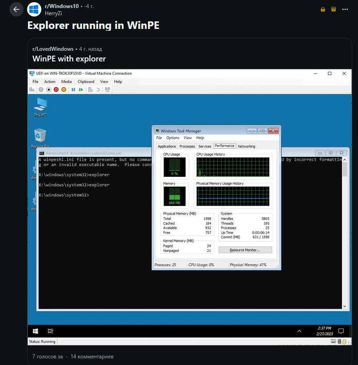Open the Clipboard menu

tap(86, 81)
